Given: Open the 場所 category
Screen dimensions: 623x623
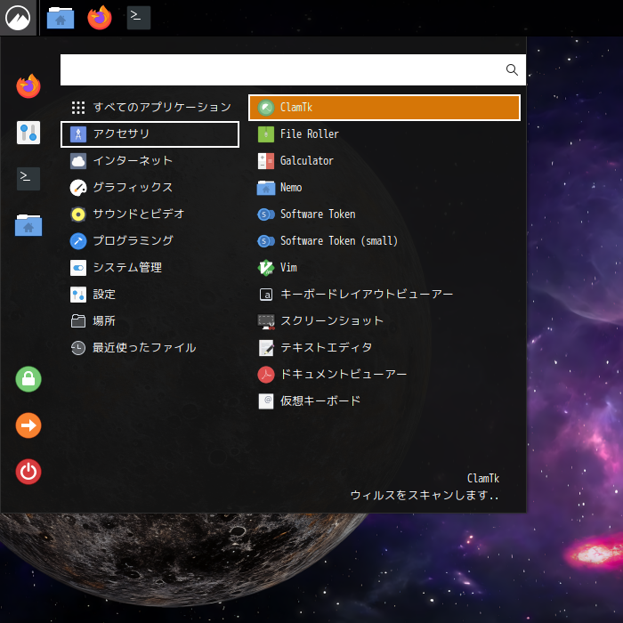Looking at the screenshot, I should tap(150, 321).
